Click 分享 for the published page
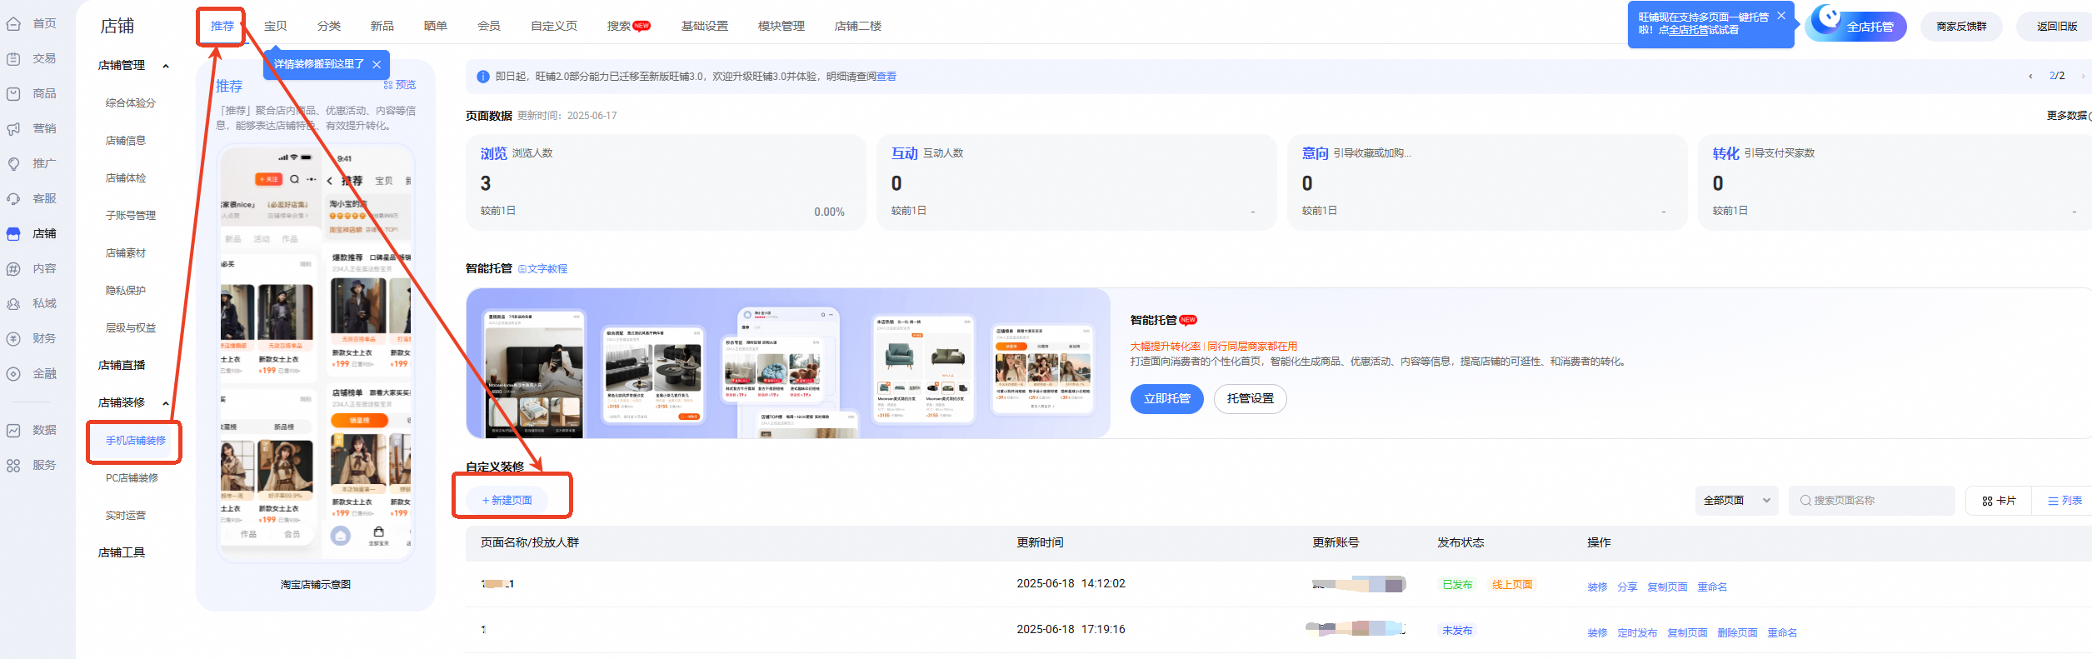 (x=1627, y=587)
